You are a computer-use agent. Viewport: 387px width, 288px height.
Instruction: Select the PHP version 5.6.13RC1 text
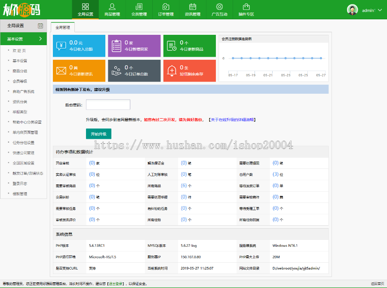point(97,245)
